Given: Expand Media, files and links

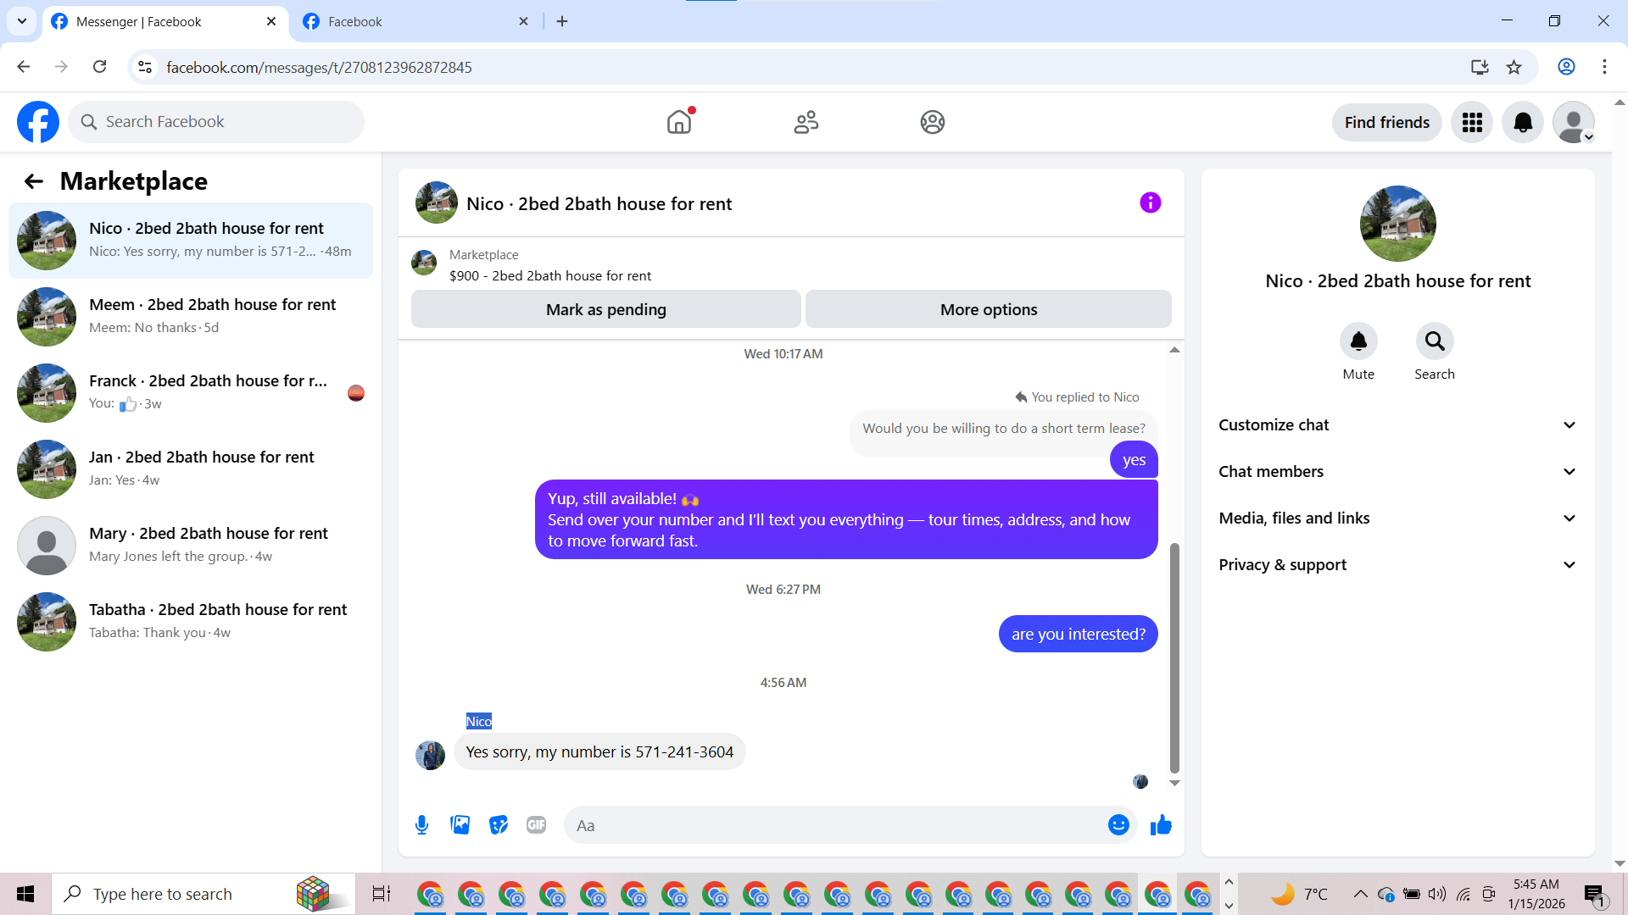Looking at the screenshot, I should [1397, 518].
